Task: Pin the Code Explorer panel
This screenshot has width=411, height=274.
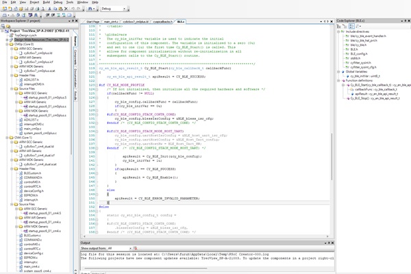Action: tap(405, 21)
